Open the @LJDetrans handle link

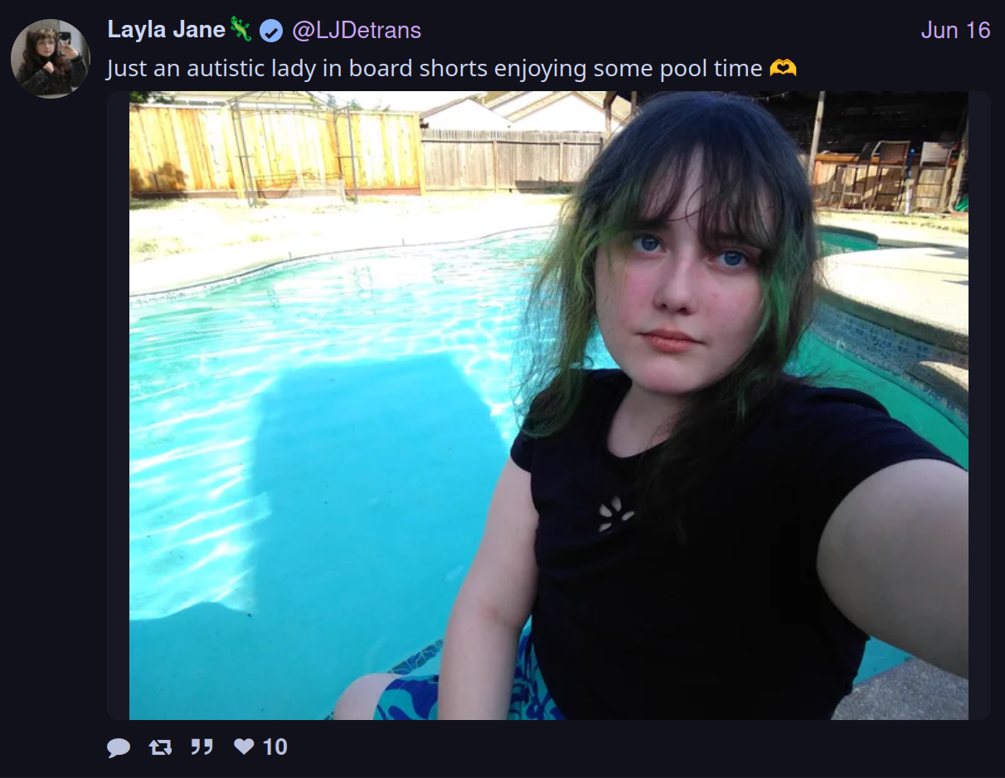pos(357,31)
